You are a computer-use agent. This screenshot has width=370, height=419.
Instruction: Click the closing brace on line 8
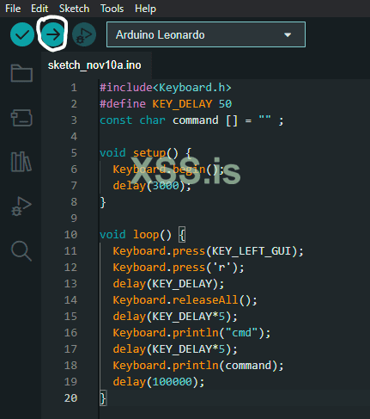(103, 202)
